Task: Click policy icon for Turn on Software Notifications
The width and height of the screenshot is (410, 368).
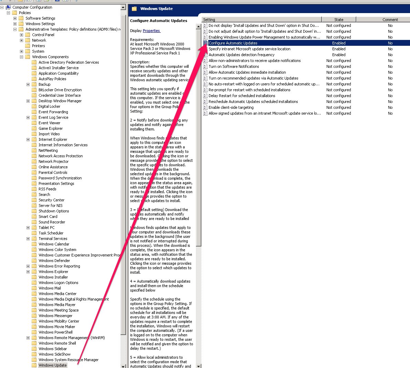Action: pos(205,66)
